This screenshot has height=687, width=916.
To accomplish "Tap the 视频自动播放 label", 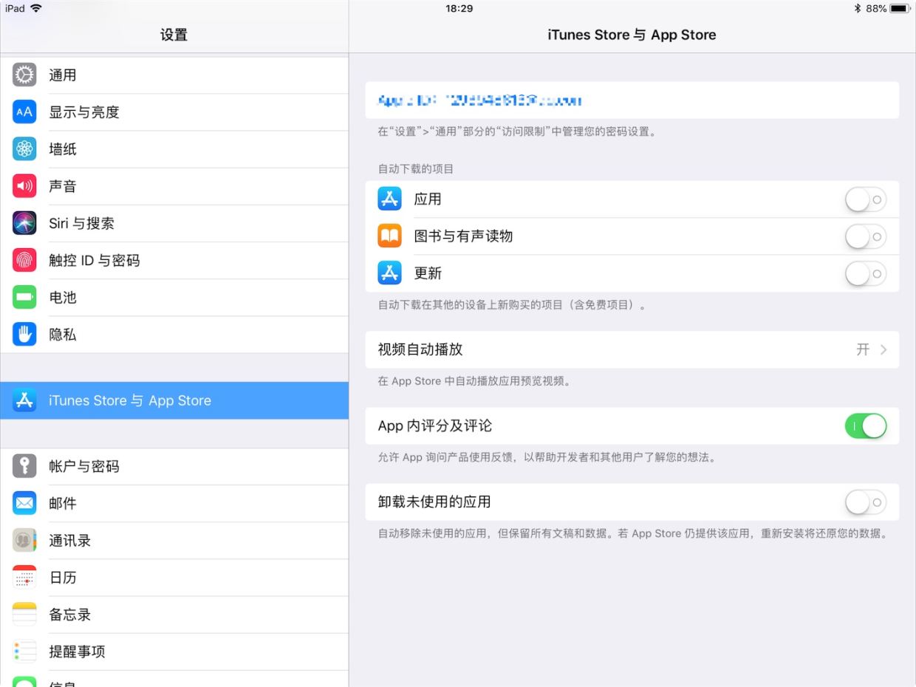I will [420, 349].
